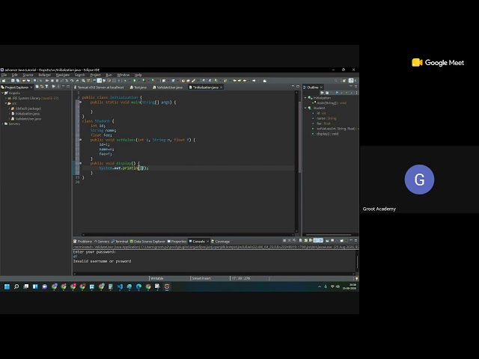Collapse Initialization class in Outline
The image size is (479, 359).
[x=305, y=98]
